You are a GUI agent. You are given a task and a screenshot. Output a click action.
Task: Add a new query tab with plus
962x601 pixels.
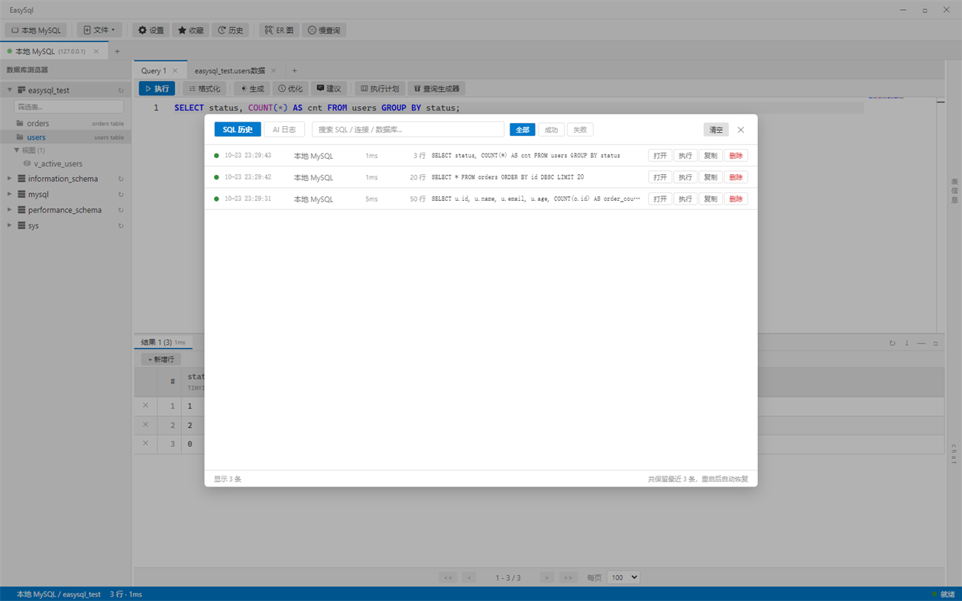(x=294, y=71)
